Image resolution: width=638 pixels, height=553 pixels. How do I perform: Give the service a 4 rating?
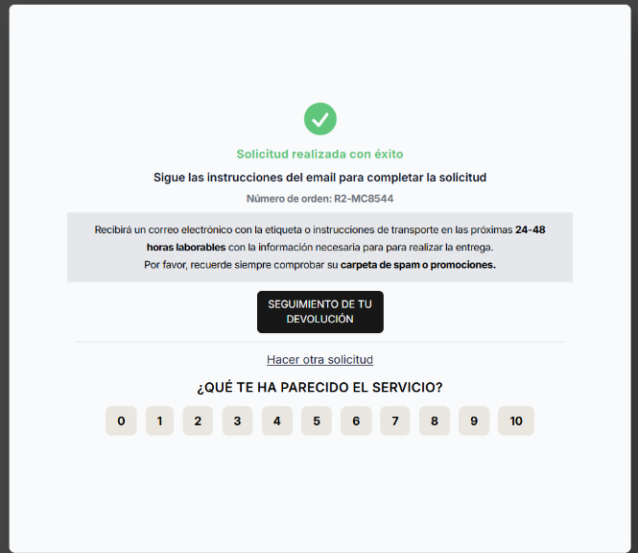click(x=276, y=421)
